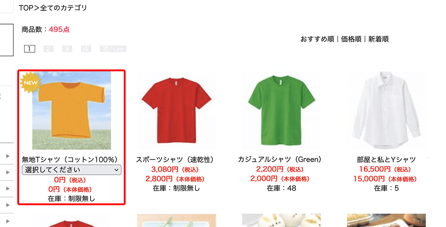Go to page 3 of results
The height and width of the screenshot is (227, 446).
[x=67, y=49]
